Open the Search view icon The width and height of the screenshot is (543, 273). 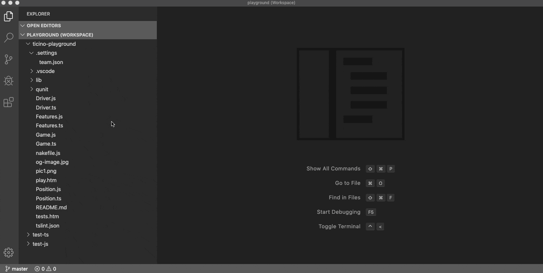point(9,38)
